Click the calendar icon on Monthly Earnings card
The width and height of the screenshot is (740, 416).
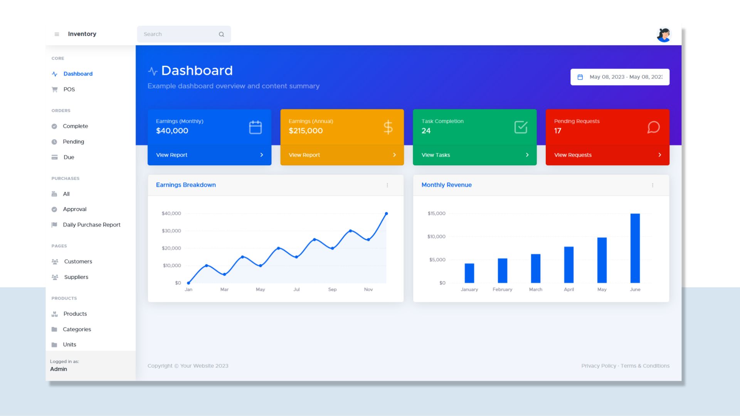pos(255,127)
